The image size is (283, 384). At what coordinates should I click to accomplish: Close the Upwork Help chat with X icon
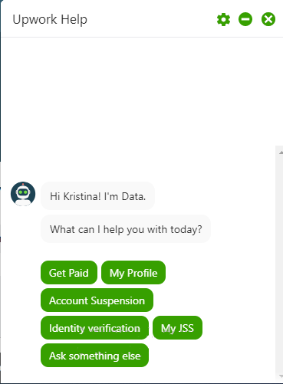click(x=268, y=19)
